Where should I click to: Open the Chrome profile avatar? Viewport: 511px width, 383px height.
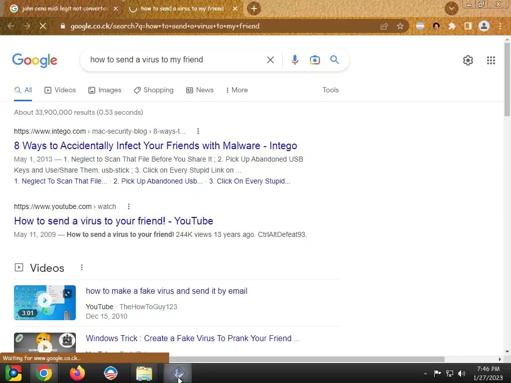484,26
